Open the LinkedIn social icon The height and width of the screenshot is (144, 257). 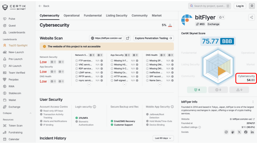coord(252,132)
